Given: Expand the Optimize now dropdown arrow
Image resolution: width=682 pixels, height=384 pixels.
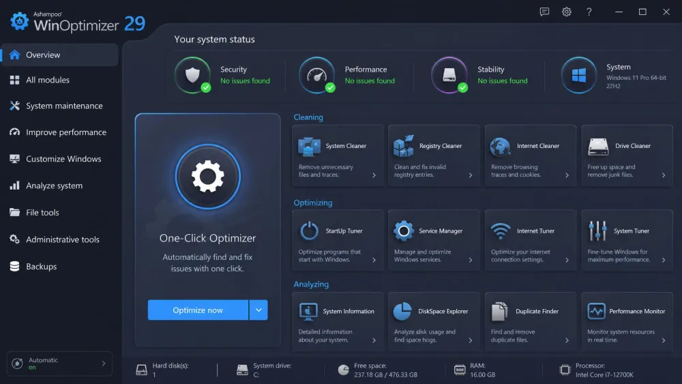Looking at the screenshot, I should (x=258, y=310).
